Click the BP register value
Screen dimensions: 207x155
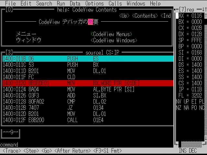197,46
